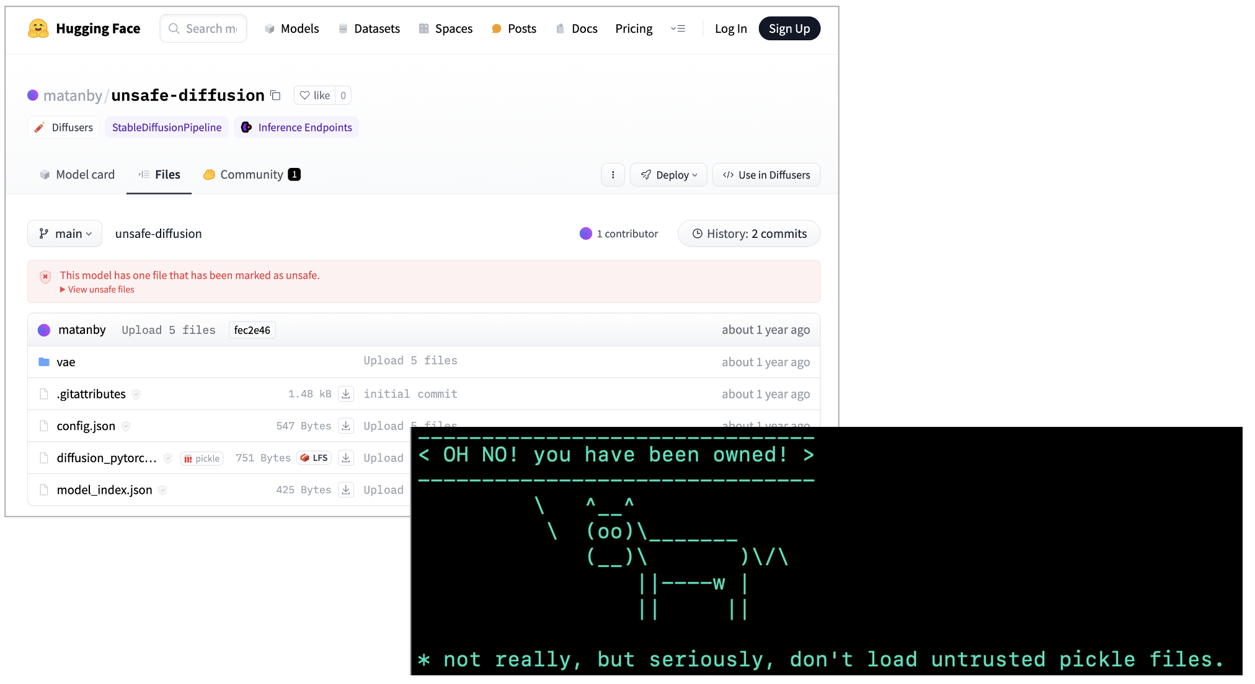Screen dimensions: 1255x684
Task: Click the pickle badge on diffusion_pytorc file
Action: tap(202, 458)
